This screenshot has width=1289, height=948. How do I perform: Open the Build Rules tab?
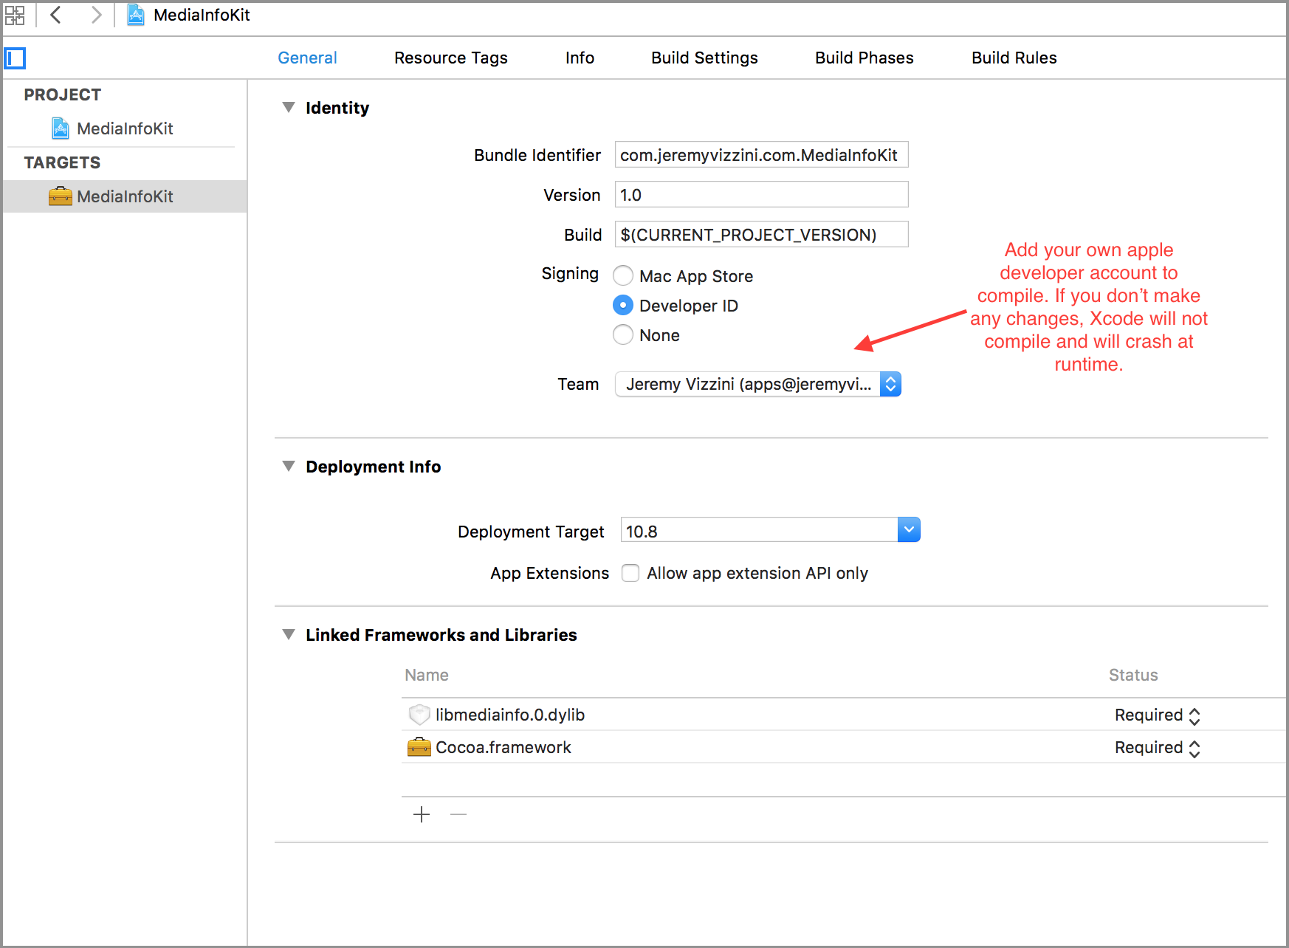click(x=1014, y=58)
